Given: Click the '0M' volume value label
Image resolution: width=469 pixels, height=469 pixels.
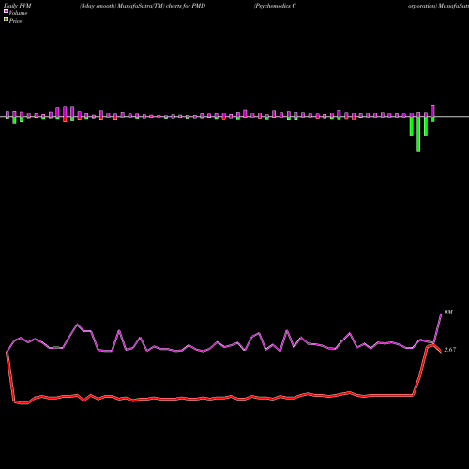Looking at the screenshot, I should tap(448, 312).
